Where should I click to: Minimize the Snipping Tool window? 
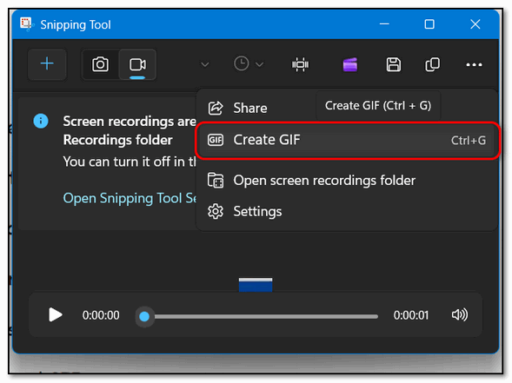pyautogui.click(x=384, y=24)
